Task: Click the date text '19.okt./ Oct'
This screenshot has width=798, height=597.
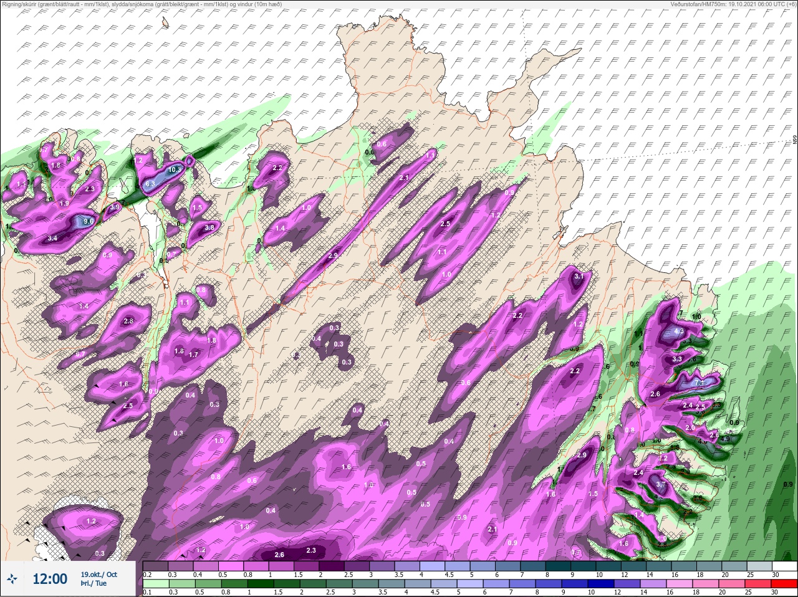Action: coord(99,575)
